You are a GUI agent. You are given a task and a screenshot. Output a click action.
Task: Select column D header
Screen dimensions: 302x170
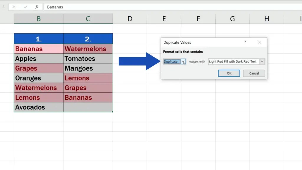pyautogui.click(x=130, y=19)
